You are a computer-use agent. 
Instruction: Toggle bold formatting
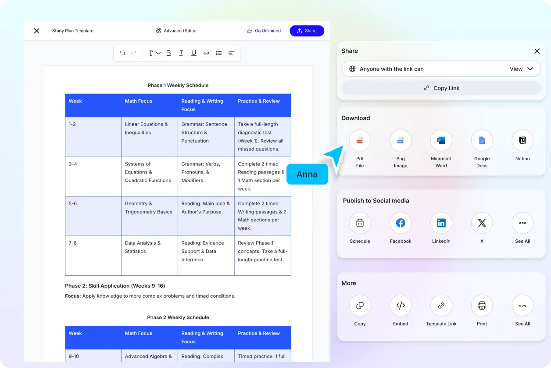pos(169,53)
